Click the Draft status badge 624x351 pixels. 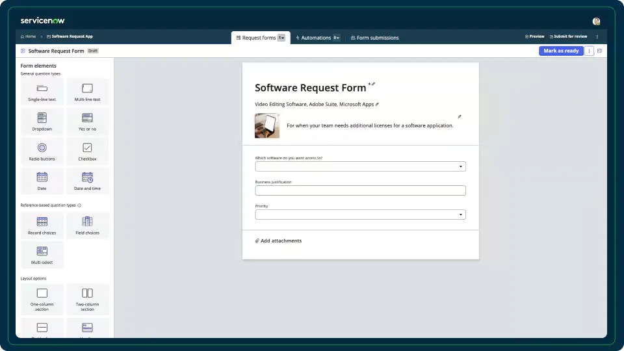point(93,51)
